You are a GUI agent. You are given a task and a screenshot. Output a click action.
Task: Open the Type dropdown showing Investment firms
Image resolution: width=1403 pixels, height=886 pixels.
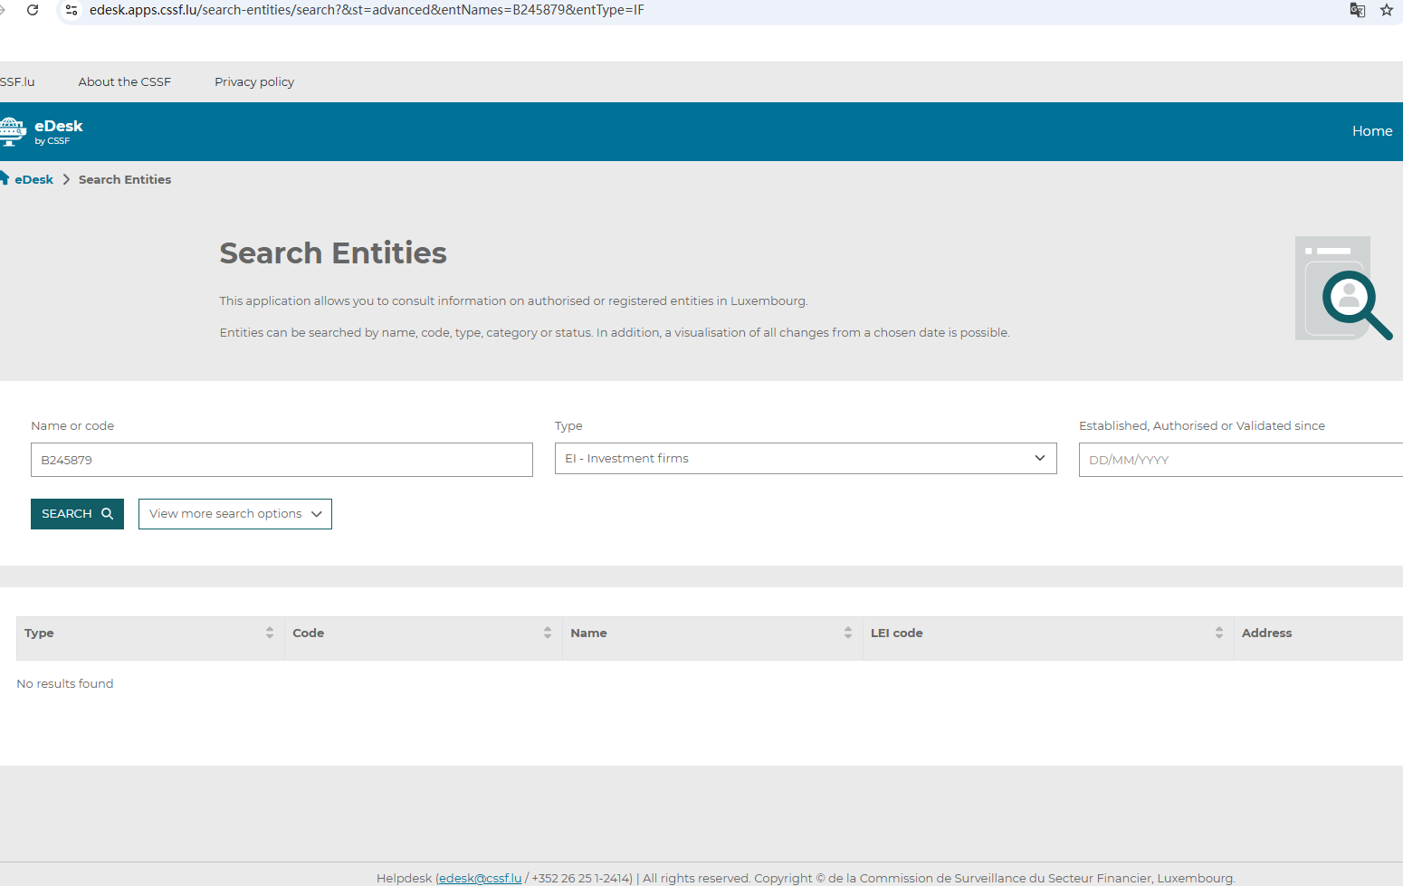tap(805, 459)
